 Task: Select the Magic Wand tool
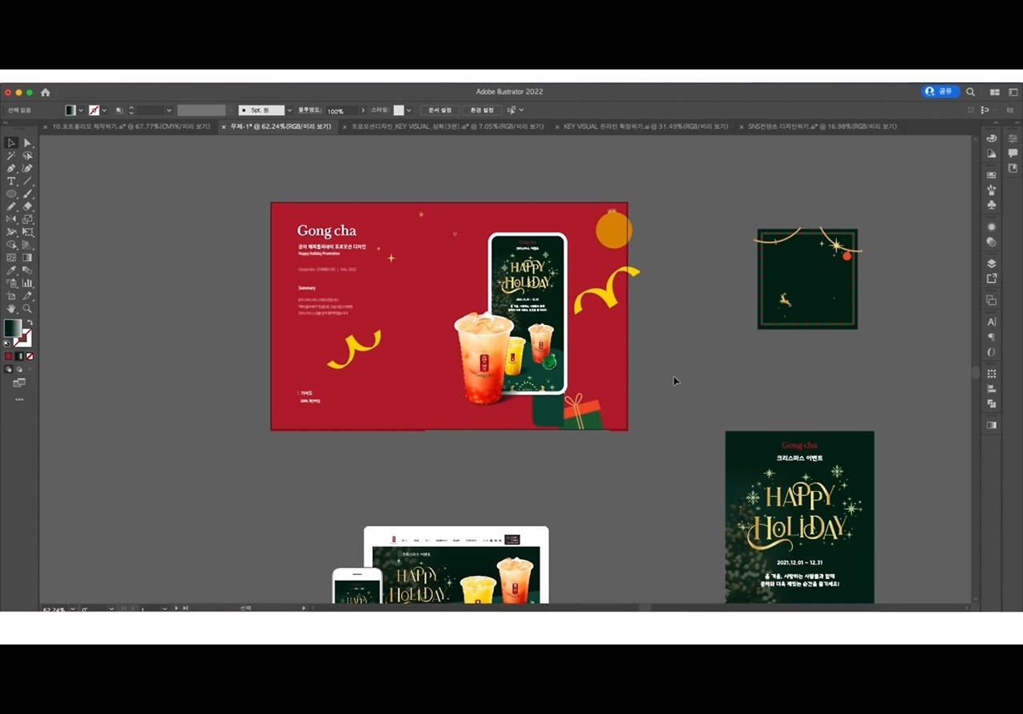[11, 156]
